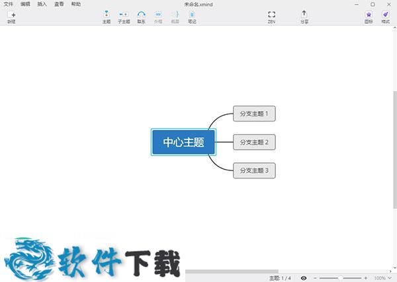The image size is (397, 282).
Task: Click the 新建 (New) toolbar icon
Action: (x=11, y=16)
